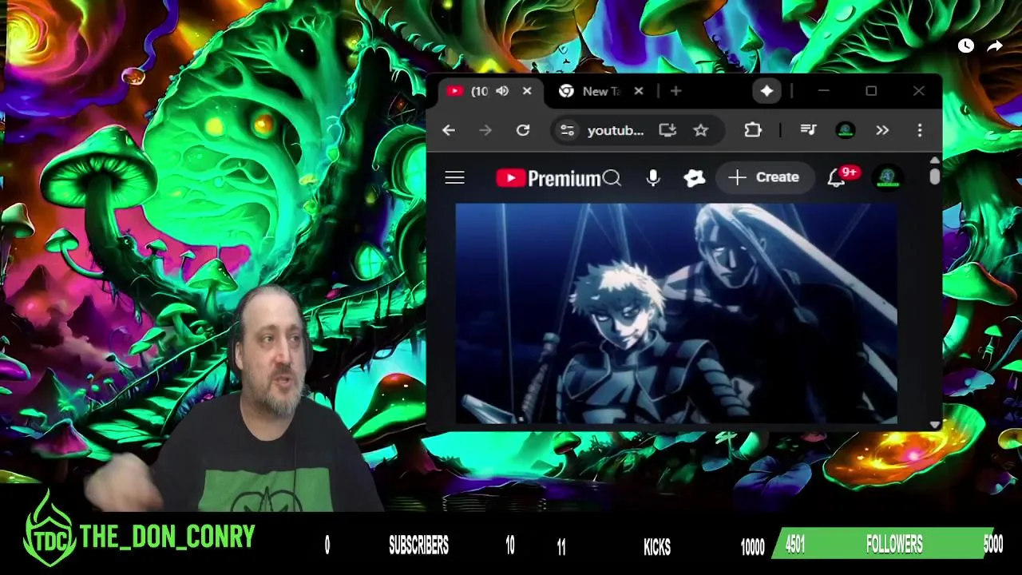This screenshot has width=1022, height=575.
Task: Go back in the Chrome browser
Action: [x=449, y=130]
